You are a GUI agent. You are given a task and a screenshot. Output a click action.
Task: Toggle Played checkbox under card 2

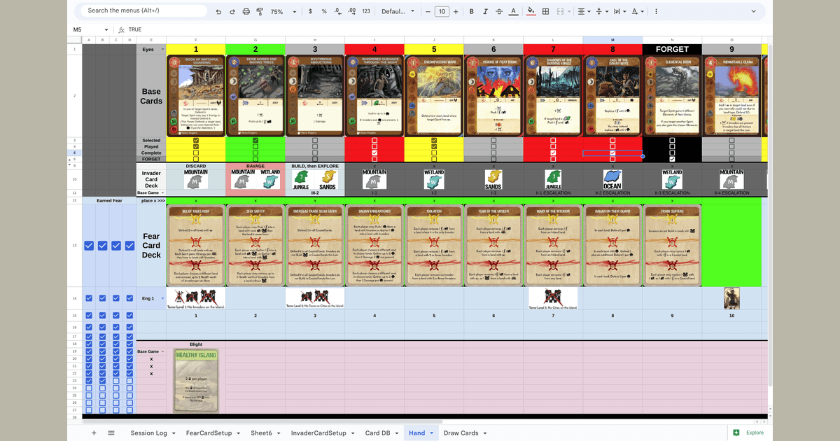click(x=255, y=146)
